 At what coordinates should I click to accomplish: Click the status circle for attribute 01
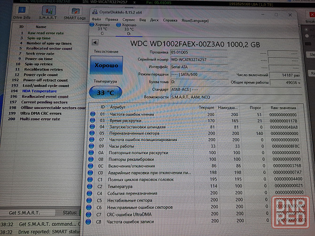(93, 114)
